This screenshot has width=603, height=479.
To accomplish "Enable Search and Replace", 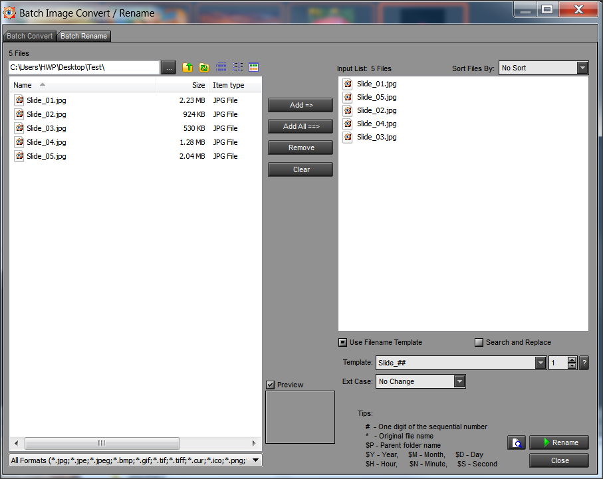I will [x=479, y=342].
